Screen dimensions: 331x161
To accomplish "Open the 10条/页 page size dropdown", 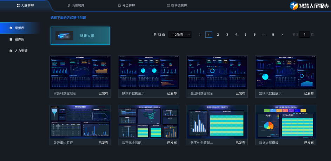I will click(180, 35).
